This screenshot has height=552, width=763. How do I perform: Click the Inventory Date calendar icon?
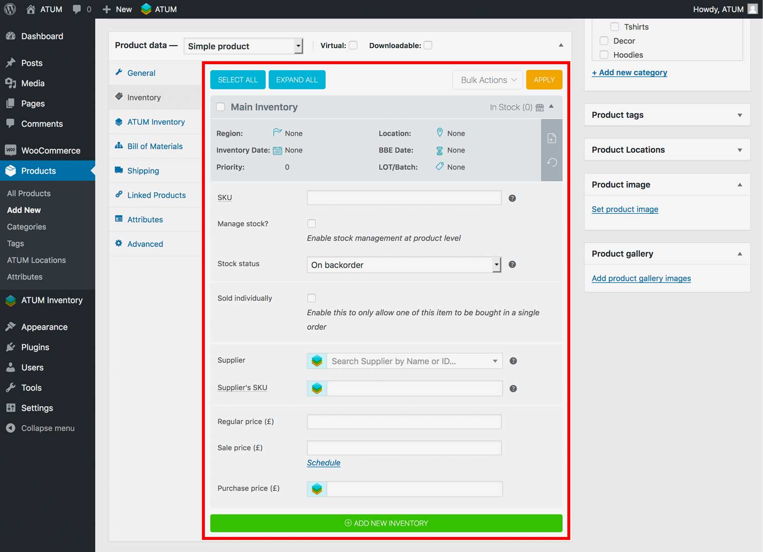277,151
